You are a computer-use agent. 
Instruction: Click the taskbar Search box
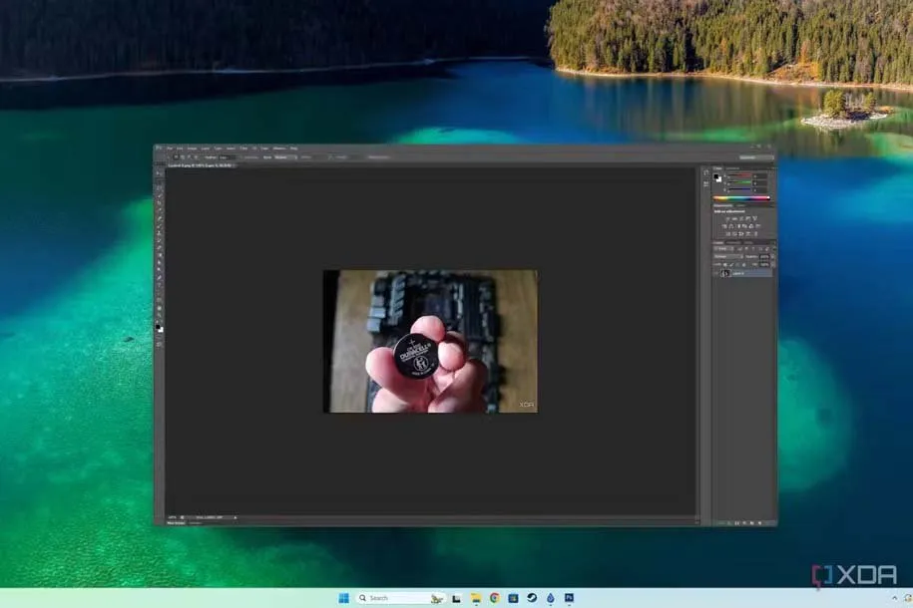[x=392, y=598]
